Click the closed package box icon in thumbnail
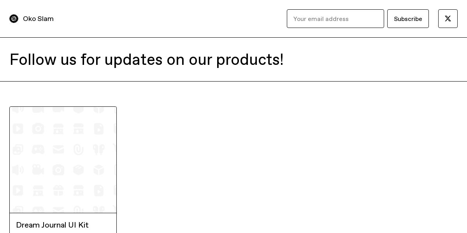The image size is (467, 233). pyautogui.click(x=79, y=170)
